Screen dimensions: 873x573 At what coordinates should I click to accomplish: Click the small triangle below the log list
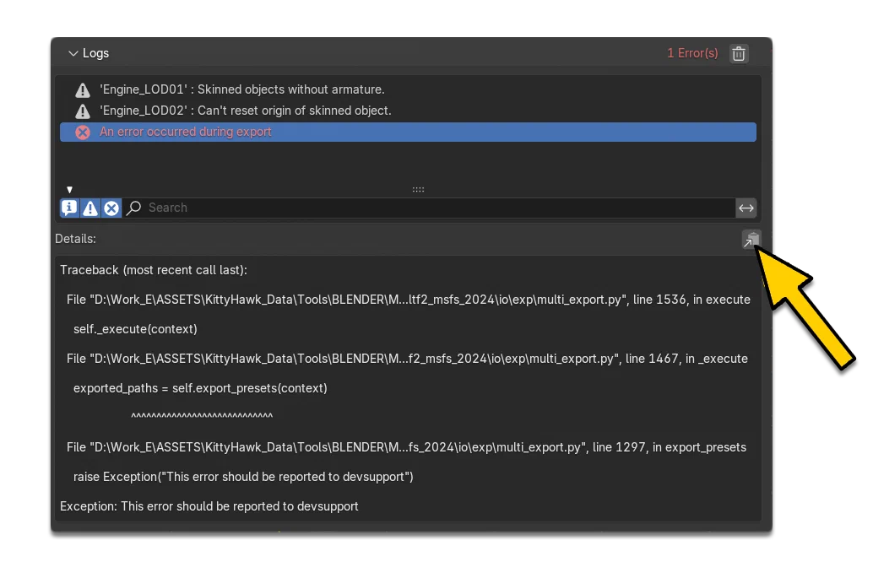(69, 190)
